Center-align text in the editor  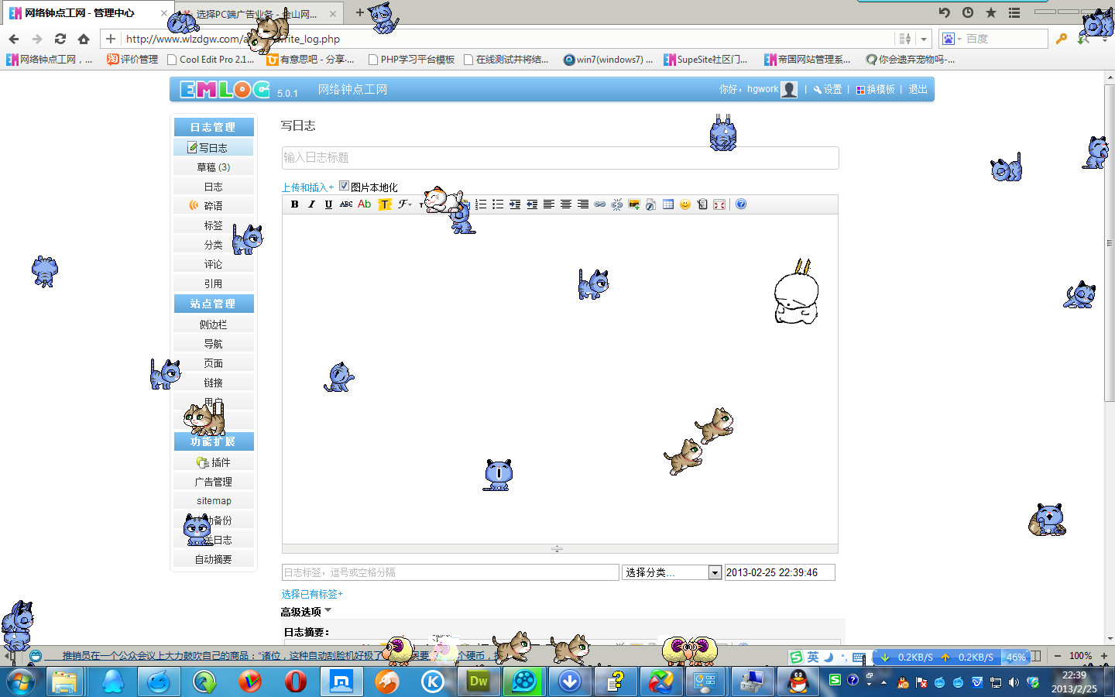tap(566, 204)
